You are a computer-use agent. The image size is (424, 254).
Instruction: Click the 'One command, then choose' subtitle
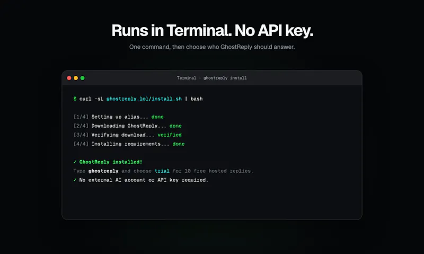tap(212, 47)
